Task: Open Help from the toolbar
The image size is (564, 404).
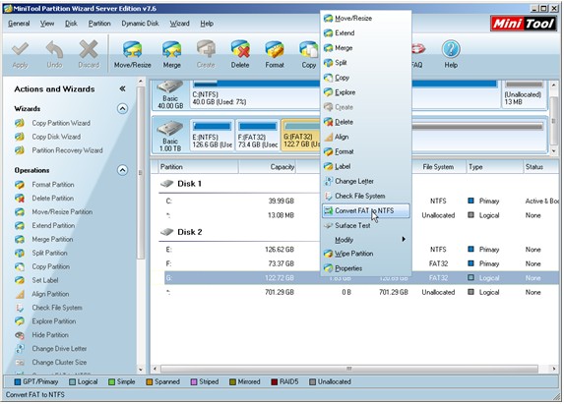Action: point(451,54)
